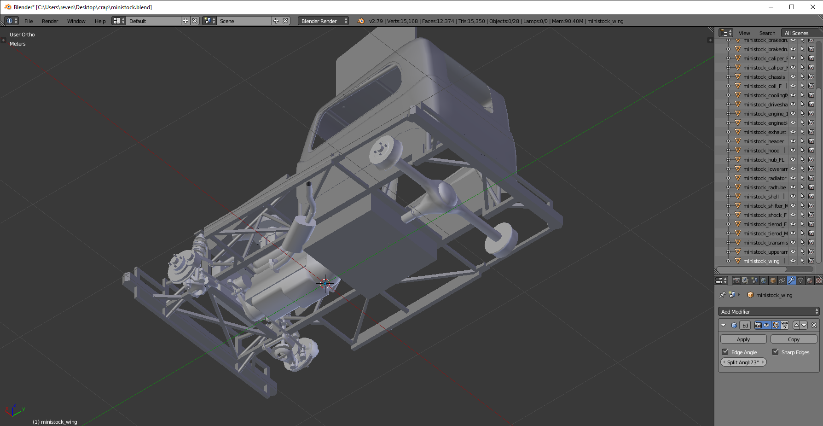Open the Render menu

[x=50, y=21]
